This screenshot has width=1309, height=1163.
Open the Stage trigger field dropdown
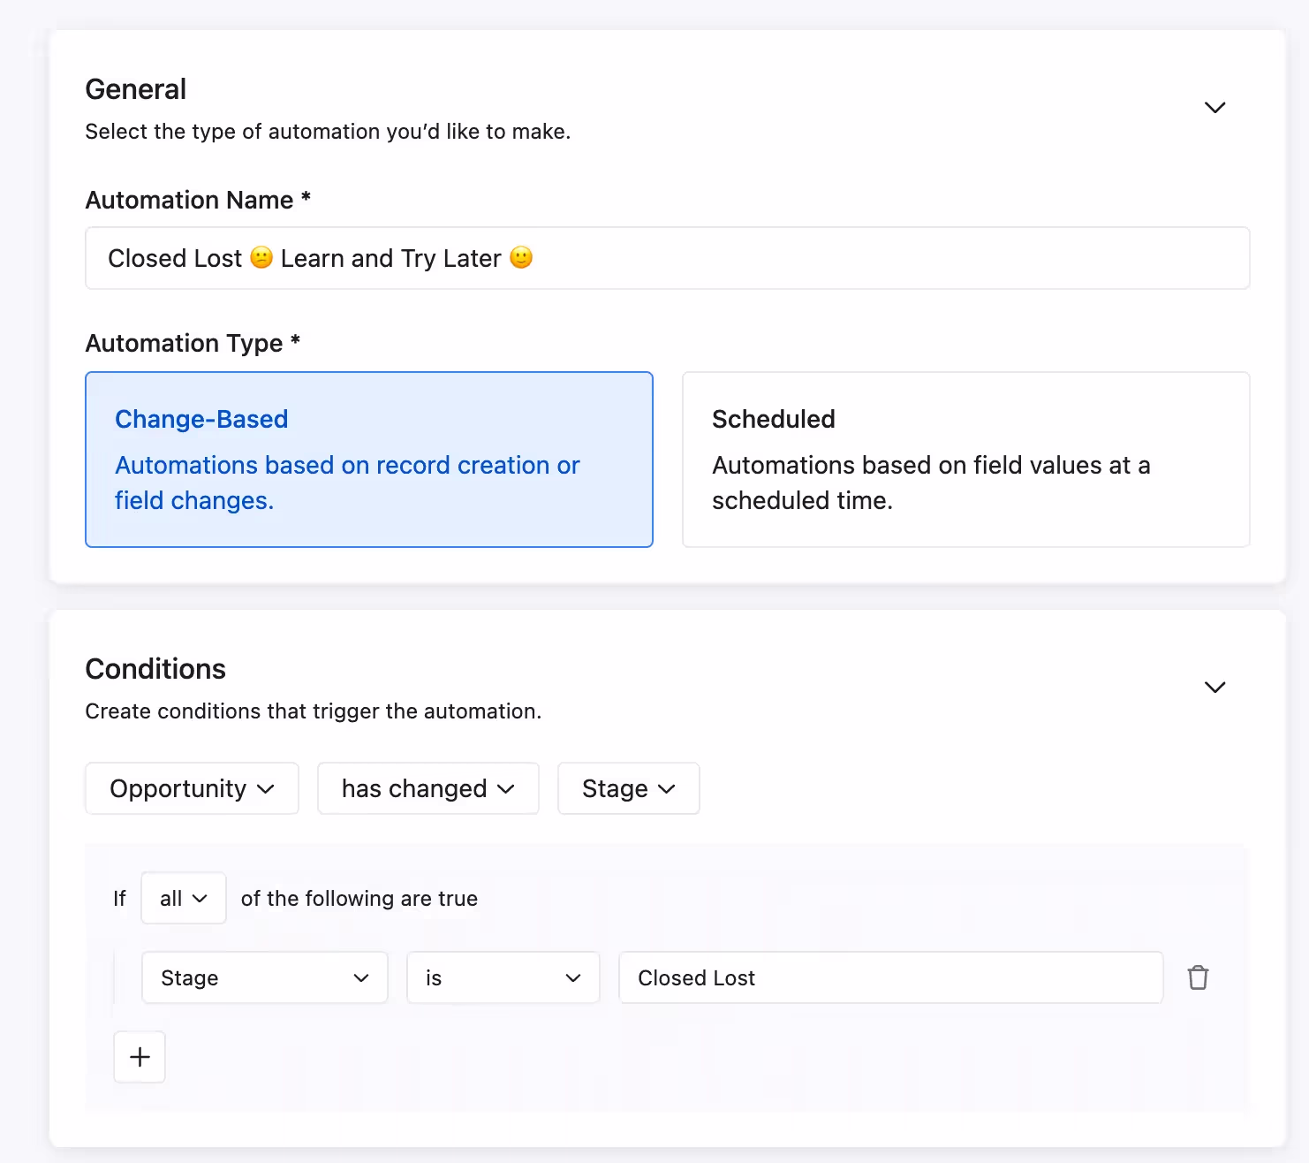(x=628, y=788)
